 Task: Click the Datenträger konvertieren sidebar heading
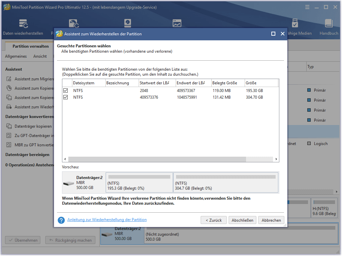point(30,117)
